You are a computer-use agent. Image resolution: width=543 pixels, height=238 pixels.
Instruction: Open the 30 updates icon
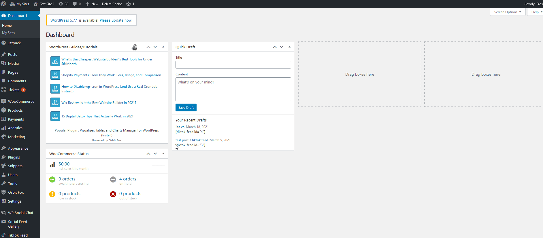[63, 4]
